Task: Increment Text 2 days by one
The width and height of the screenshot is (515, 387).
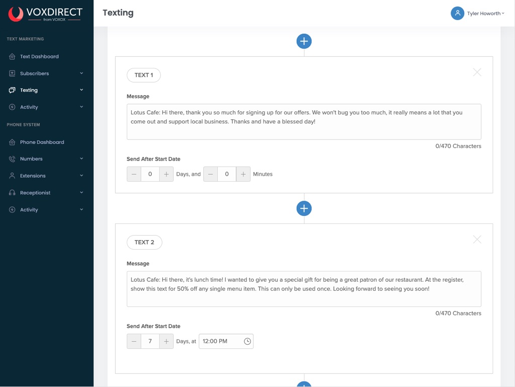Action: [x=166, y=341]
